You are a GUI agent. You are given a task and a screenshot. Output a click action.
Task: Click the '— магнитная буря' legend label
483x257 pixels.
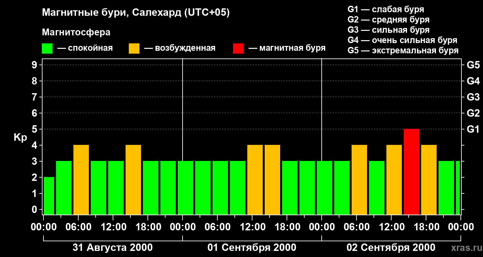coord(287,49)
